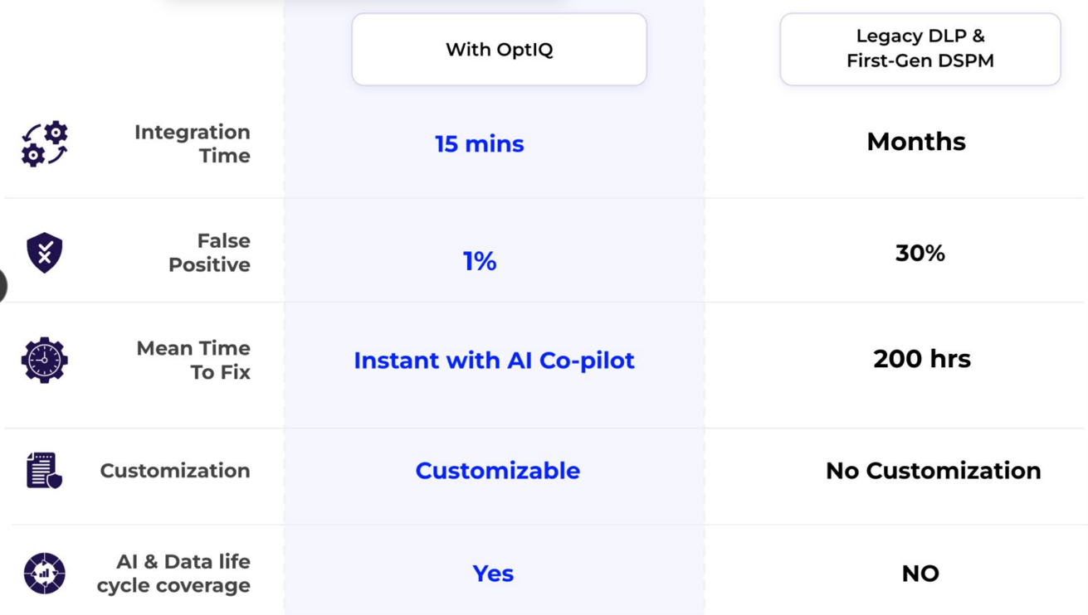
Task: Click the dark circle at left edge
Action: click(x=2, y=286)
